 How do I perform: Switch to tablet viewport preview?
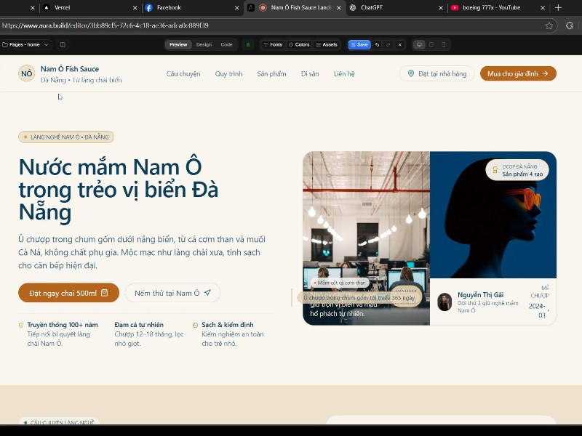pyautogui.click(x=431, y=44)
